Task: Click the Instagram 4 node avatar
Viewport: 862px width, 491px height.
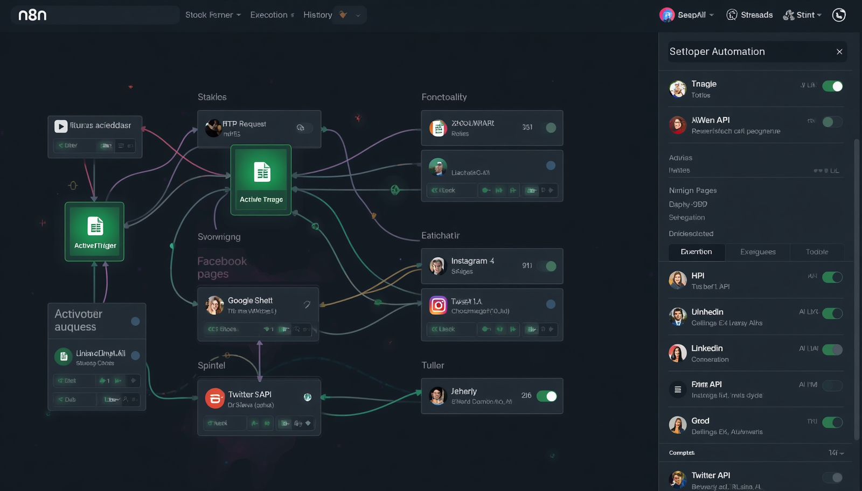Action: 438,266
